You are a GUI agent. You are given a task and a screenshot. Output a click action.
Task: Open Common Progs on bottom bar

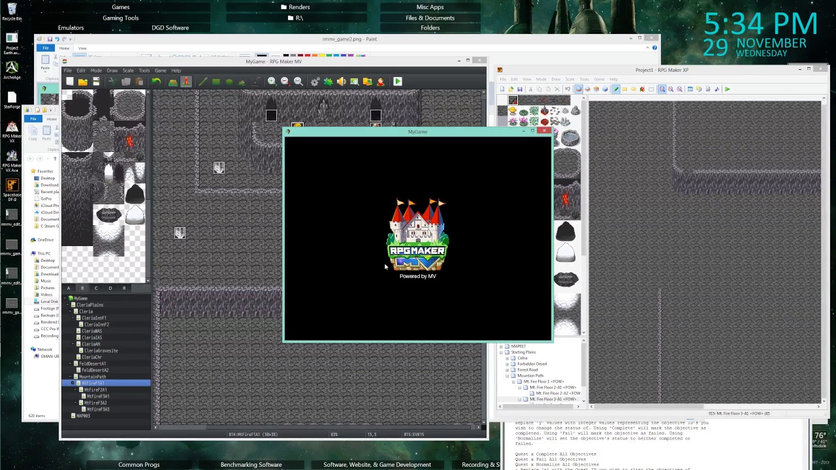(138, 465)
